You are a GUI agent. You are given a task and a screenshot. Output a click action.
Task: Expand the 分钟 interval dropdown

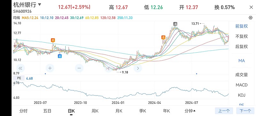click(190, 111)
